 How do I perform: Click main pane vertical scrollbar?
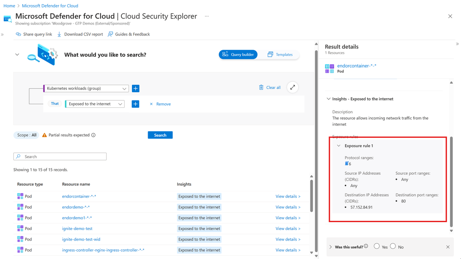[317, 151]
